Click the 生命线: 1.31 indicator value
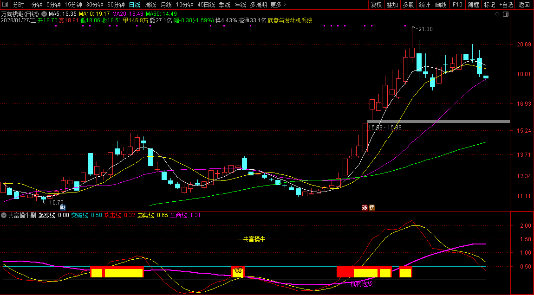The width and height of the screenshot is (534, 295). [x=185, y=215]
